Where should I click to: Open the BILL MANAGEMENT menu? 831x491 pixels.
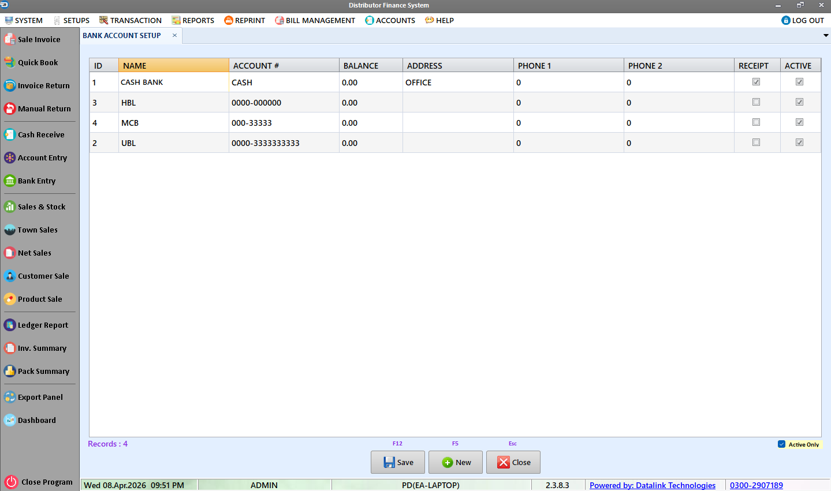pos(315,20)
